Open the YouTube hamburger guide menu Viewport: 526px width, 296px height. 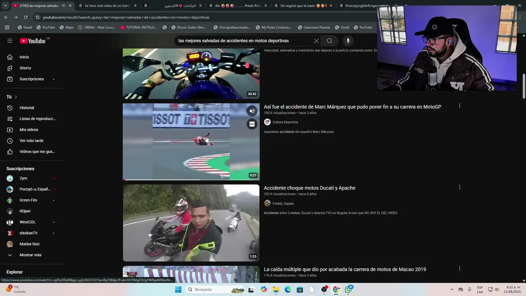(x=10, y=41)
